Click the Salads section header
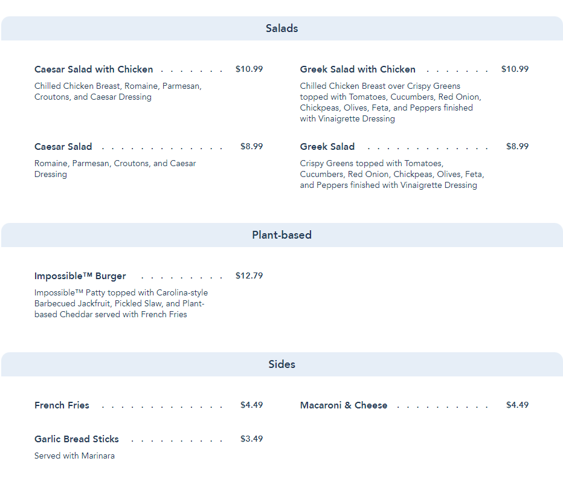 [281, 28]
